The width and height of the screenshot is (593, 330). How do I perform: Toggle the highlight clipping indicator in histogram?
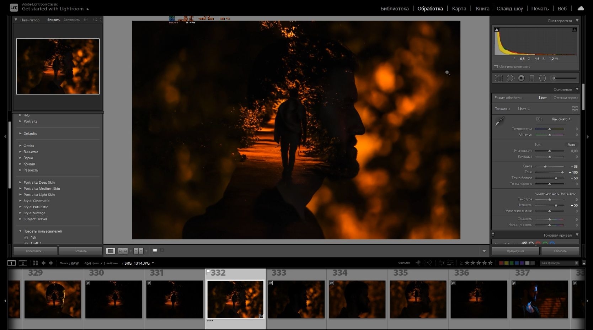pyautogui.click(x=575, y=29)
